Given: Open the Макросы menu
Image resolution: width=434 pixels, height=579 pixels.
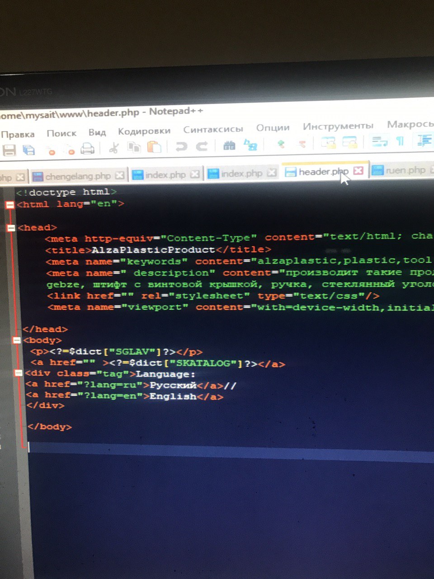Looking at the screenshot, I should (x=410, y=124).
